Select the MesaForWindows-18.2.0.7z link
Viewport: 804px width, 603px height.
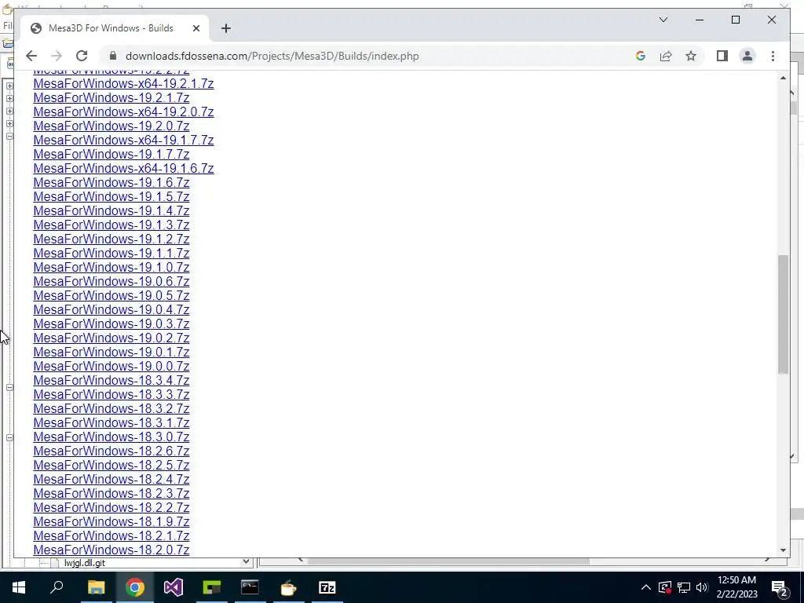[x=111, y=550]
